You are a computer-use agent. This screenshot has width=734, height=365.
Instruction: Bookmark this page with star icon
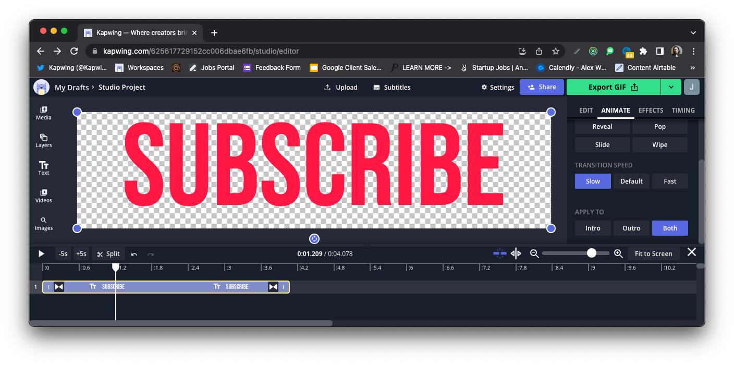tap(556, 51)
